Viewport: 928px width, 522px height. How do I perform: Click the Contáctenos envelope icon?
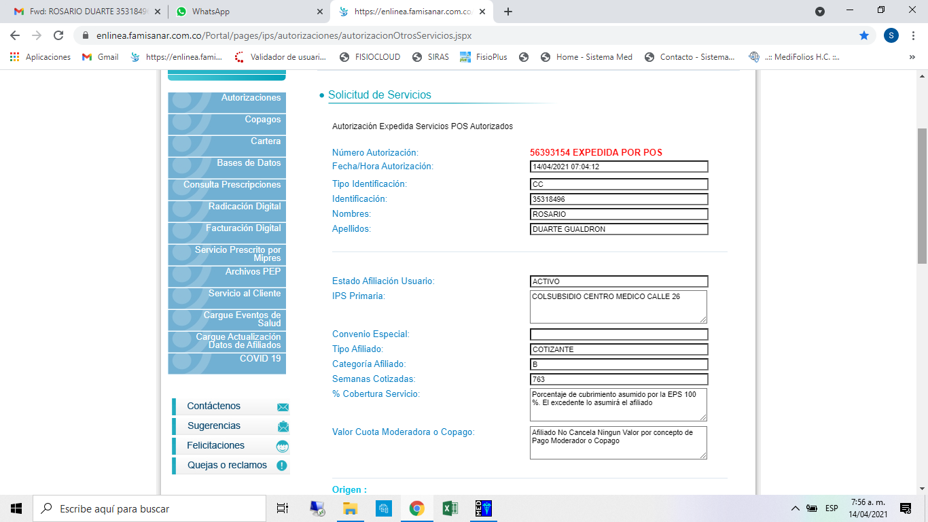283,407
